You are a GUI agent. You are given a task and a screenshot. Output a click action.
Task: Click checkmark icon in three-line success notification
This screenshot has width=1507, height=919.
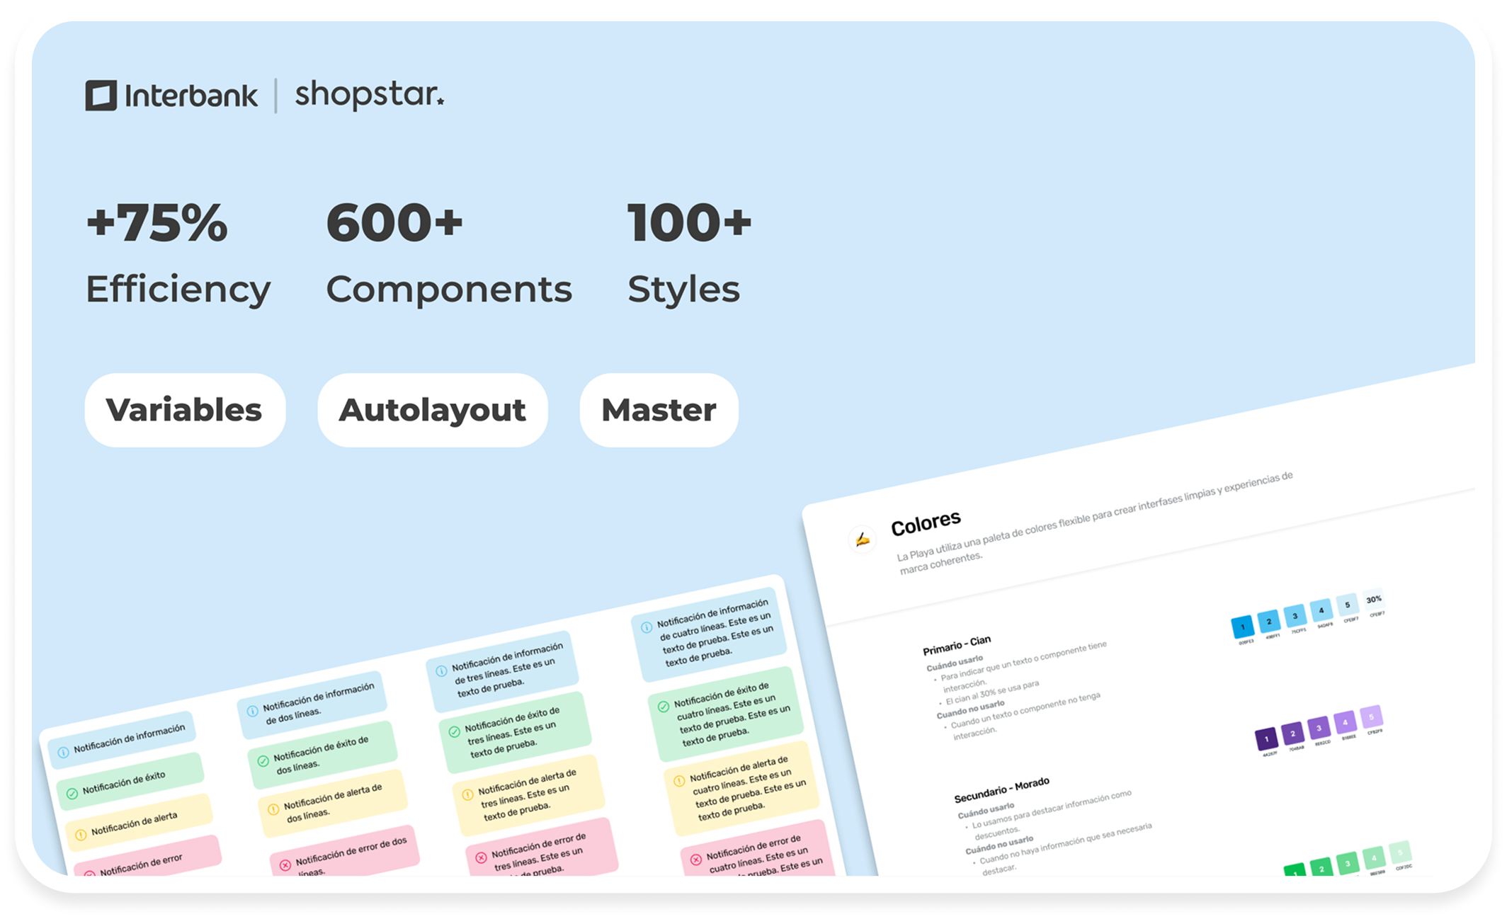point(455,732)
